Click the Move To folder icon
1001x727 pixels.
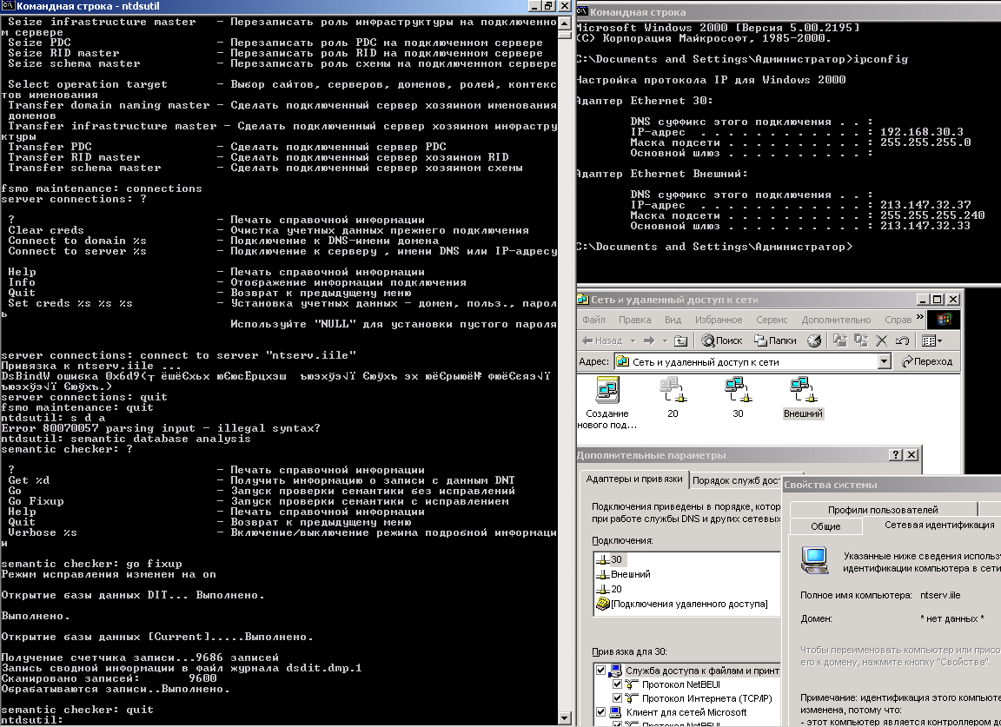(x=840, y=340)
